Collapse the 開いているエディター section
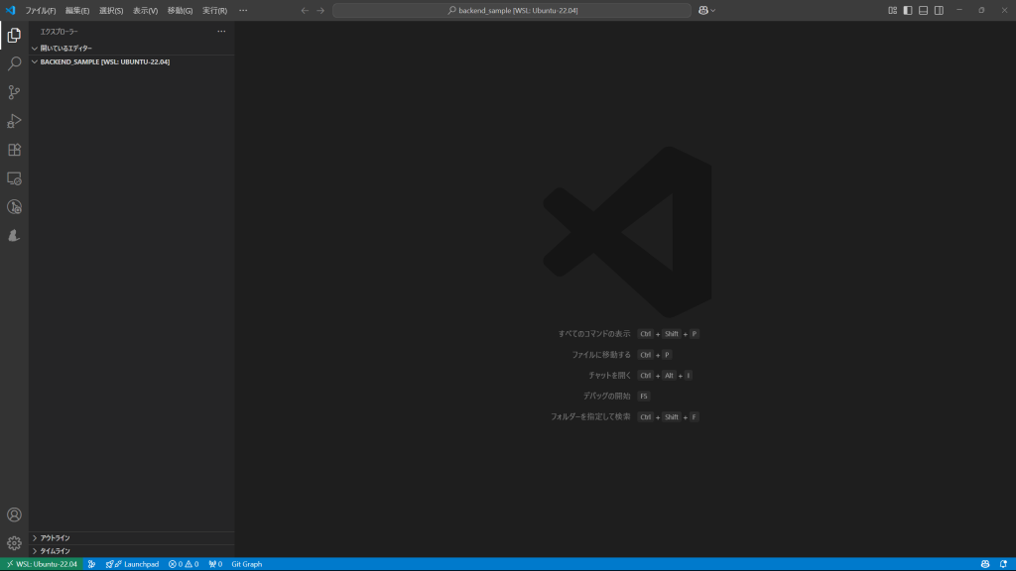This screenshot has height=571, width=1016. click(x=132, y=48)
